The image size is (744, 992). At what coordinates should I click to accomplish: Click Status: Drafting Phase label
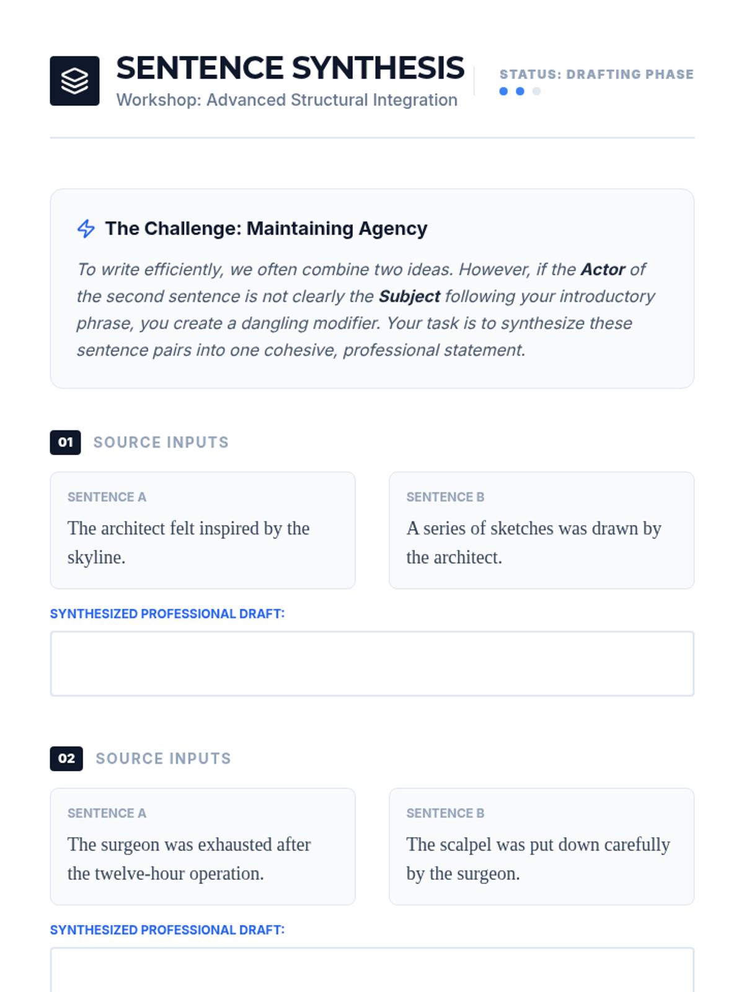(596, 74)
